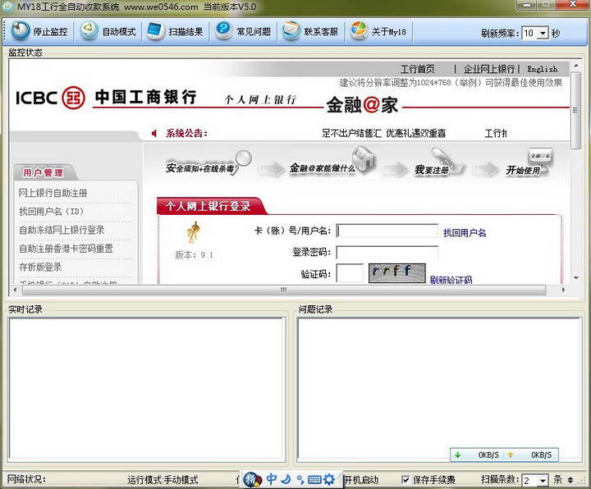Image resolution: width=591 pixels, height=489 pixels.
Task: Click the CAPTCHA image rrff
Action: coord(397,272)
